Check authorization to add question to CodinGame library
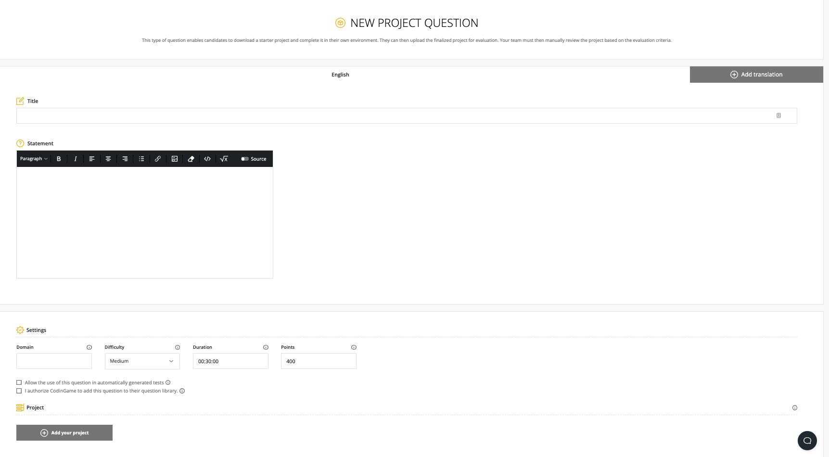 tap(19, 391)
